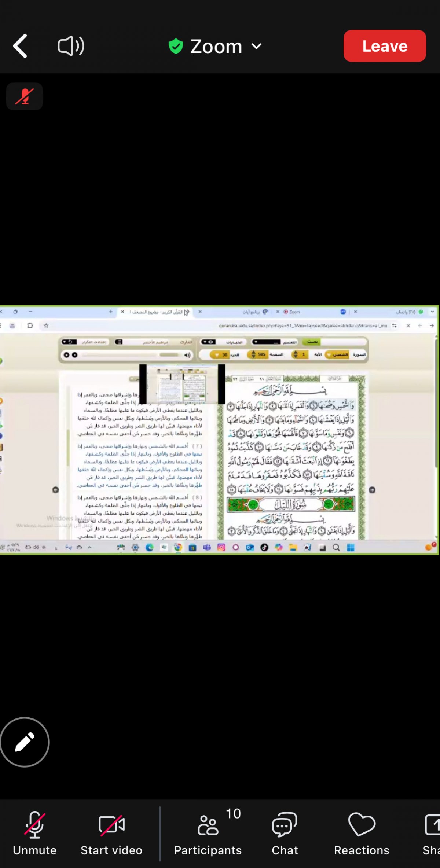This screenshot has height=868, width=440.
Task: Open Settings gear from the taskbar
Action: 135,548
